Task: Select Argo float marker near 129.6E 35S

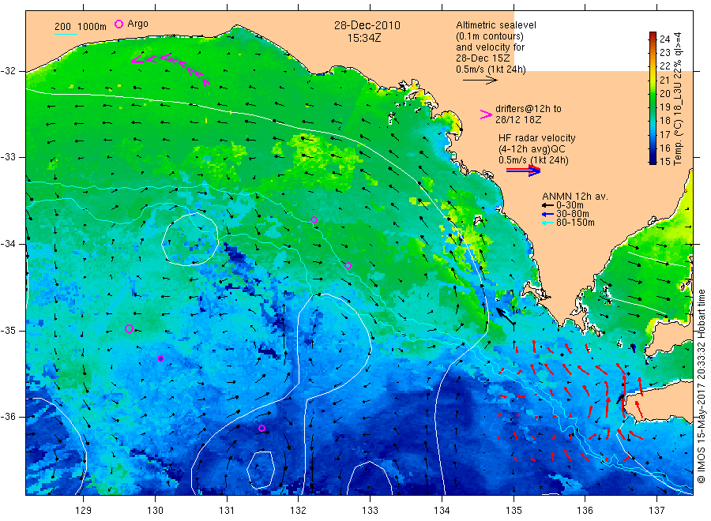Action: (x=129, y=329)
